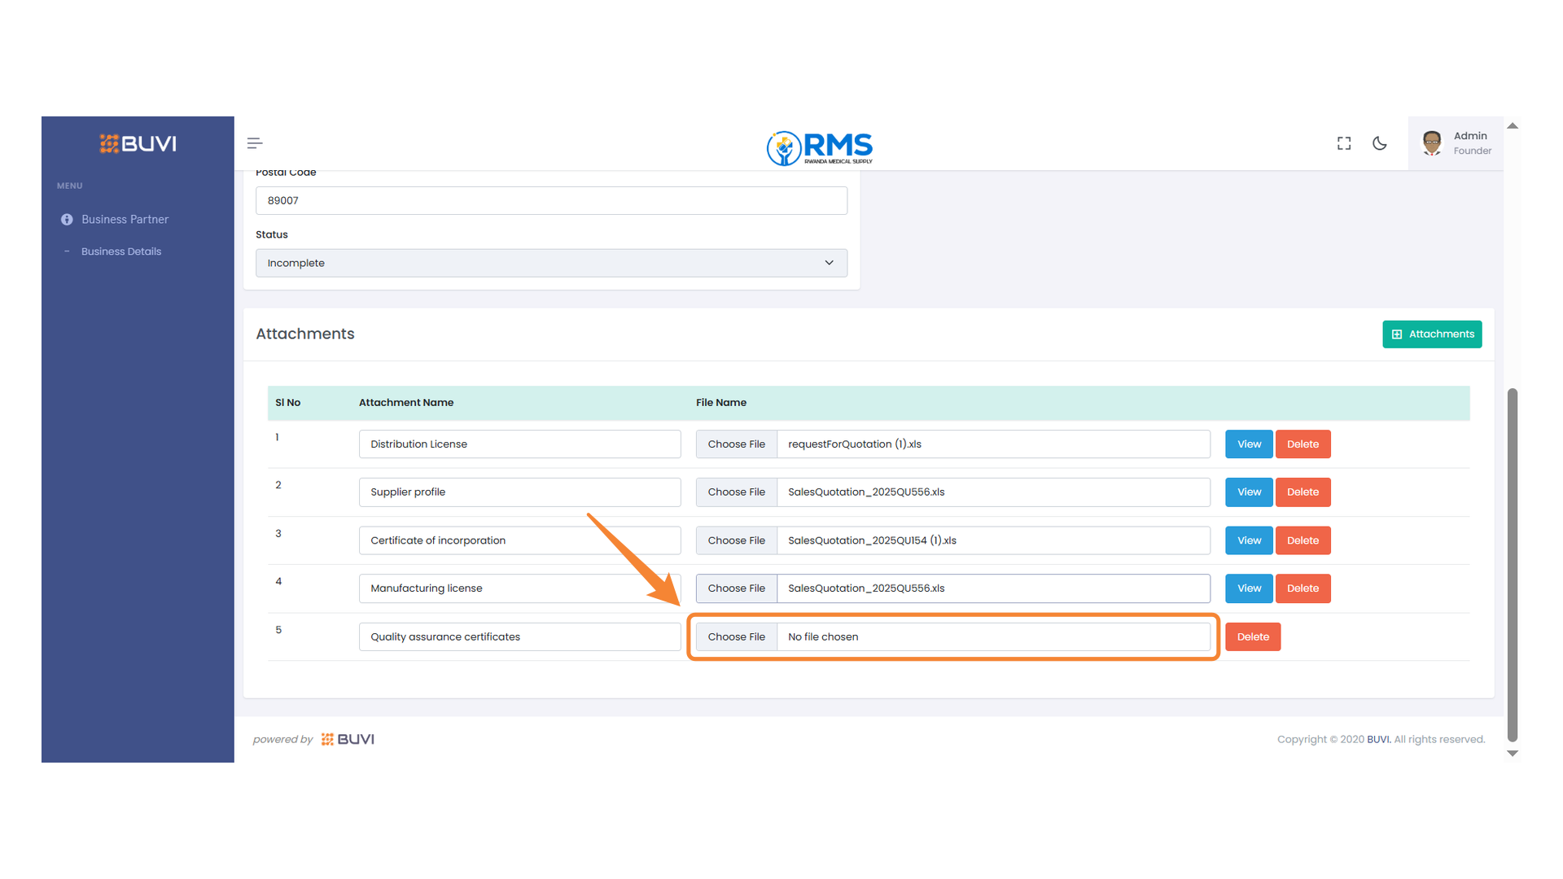This screenshot has width=1563, height=879.
Task: Click the green Attachments button
Action: click(x=1431, y=334)
